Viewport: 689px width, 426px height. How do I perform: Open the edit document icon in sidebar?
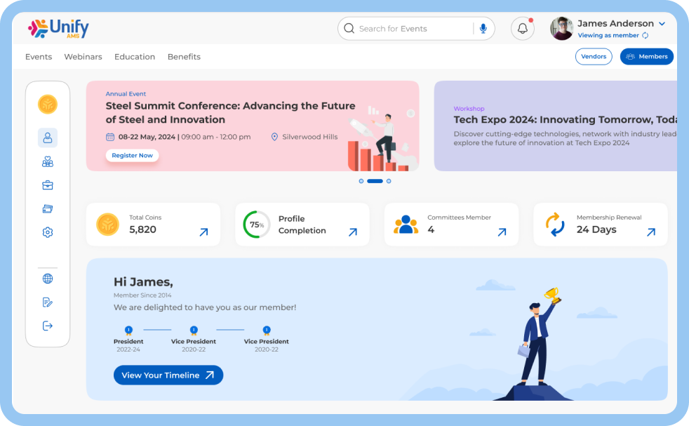(x=48, y=302)
